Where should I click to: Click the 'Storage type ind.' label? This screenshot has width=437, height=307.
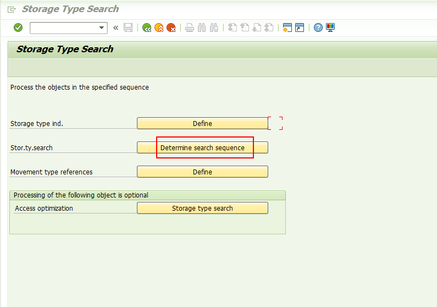[x=37, y=124]
